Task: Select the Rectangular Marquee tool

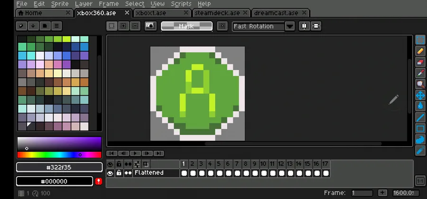Action: click(420, 40)
